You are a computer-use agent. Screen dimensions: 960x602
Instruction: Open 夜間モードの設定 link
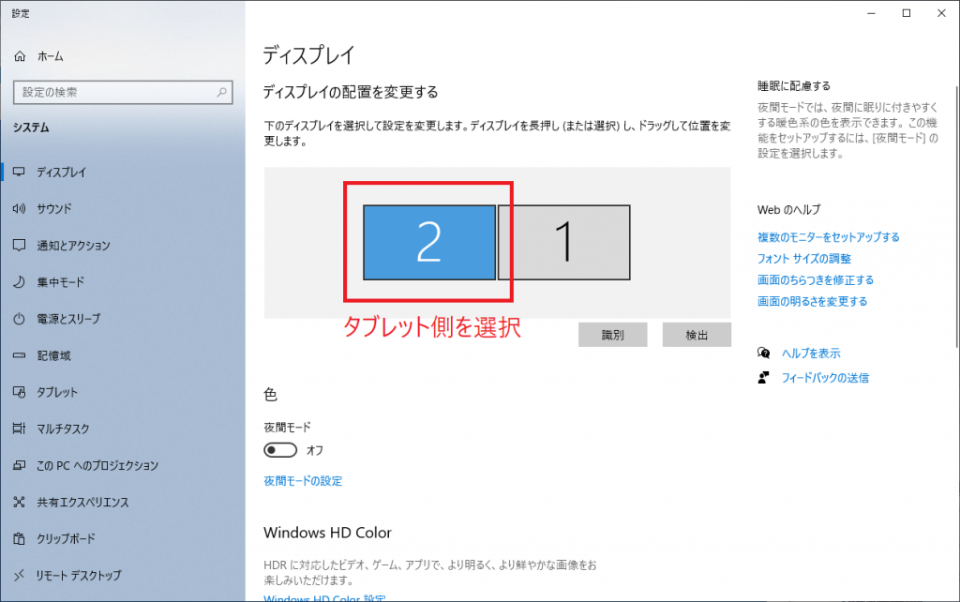point(303,481)
